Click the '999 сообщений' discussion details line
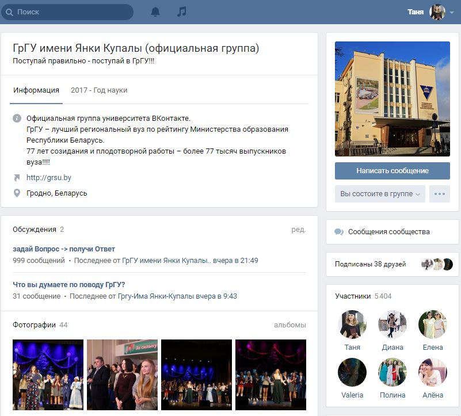Screen dimensions: 461x416 (x=135, y=261)
